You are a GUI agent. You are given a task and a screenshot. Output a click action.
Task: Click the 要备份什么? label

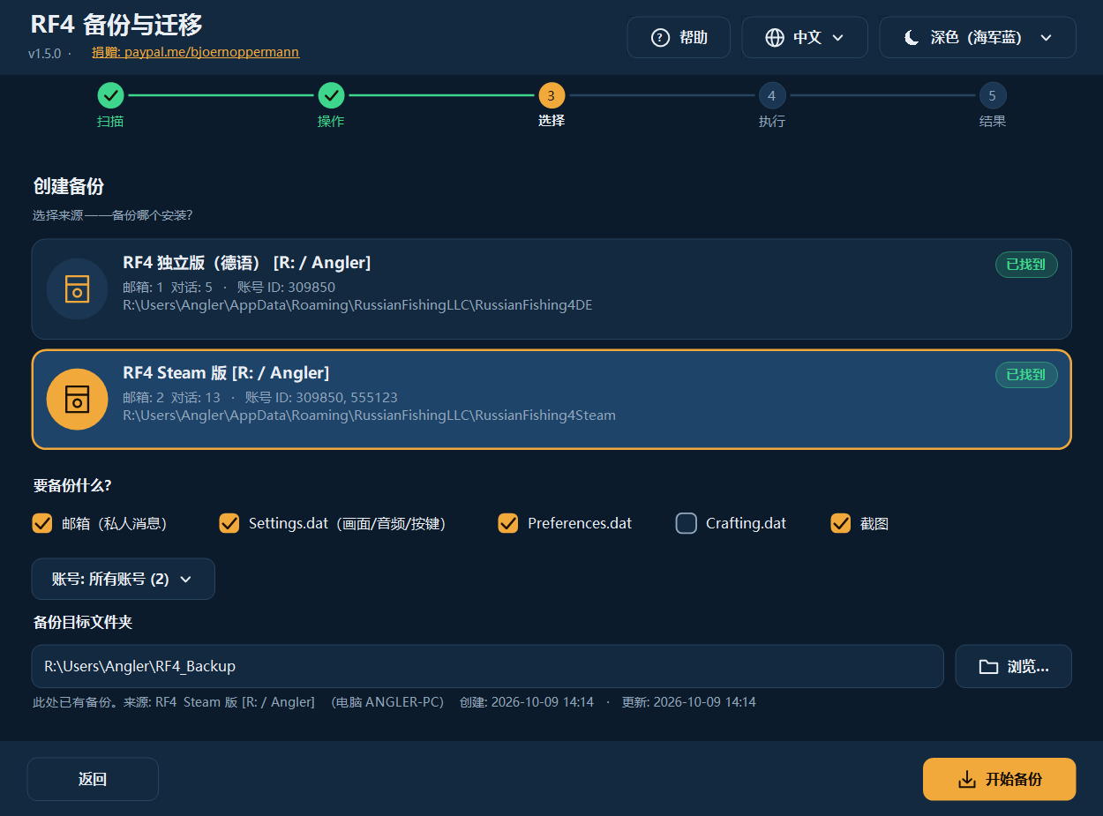[72, 485]
